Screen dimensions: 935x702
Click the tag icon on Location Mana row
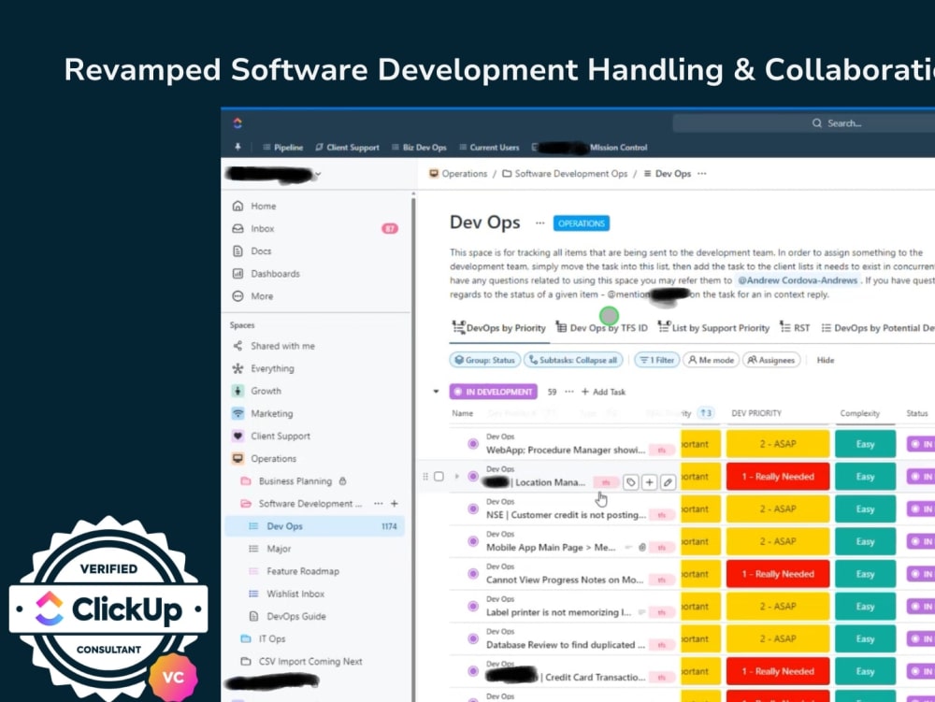pyautogui.click(x=631, y=482)
